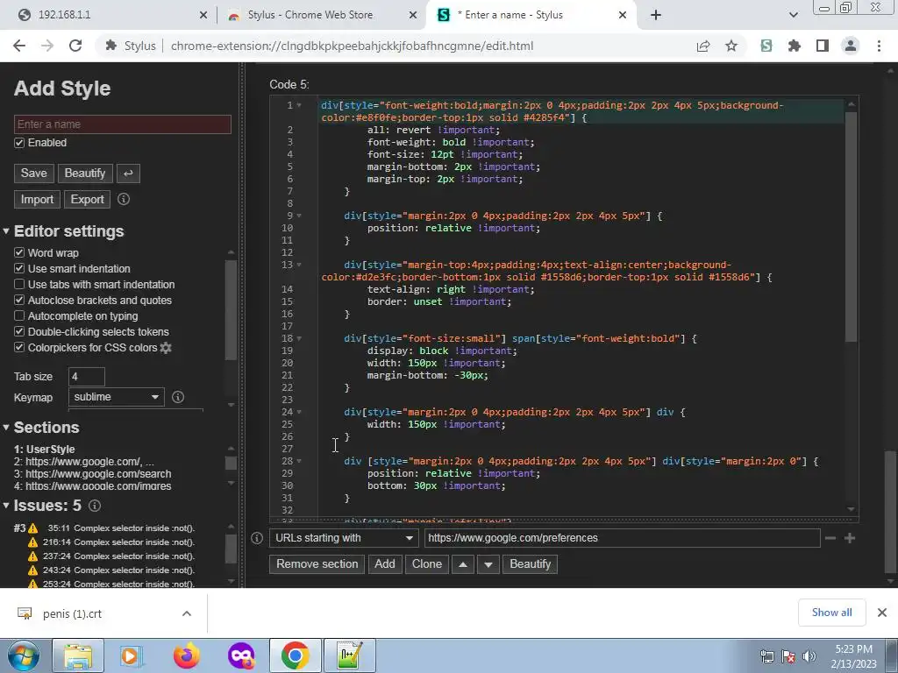Collapse the Sections panel
Viewport: 898px width, 673px height.
click(6, 428)
